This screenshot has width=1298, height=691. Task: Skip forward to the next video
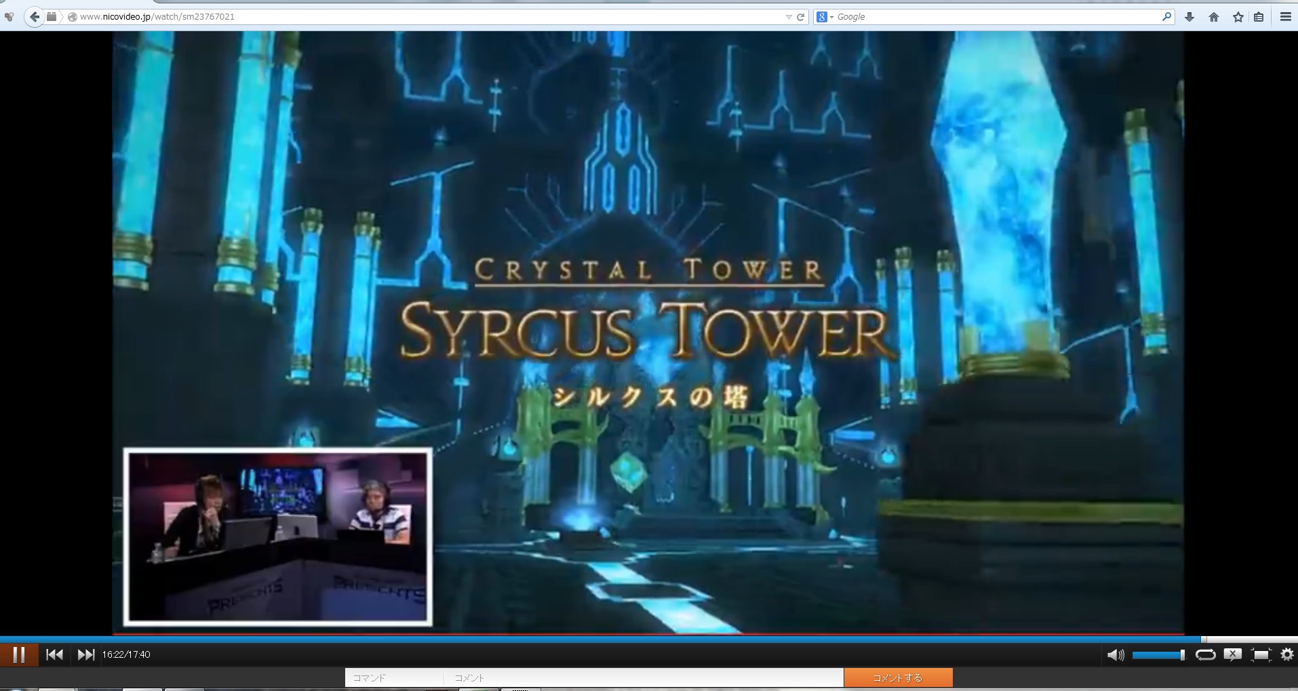[86, 654]
